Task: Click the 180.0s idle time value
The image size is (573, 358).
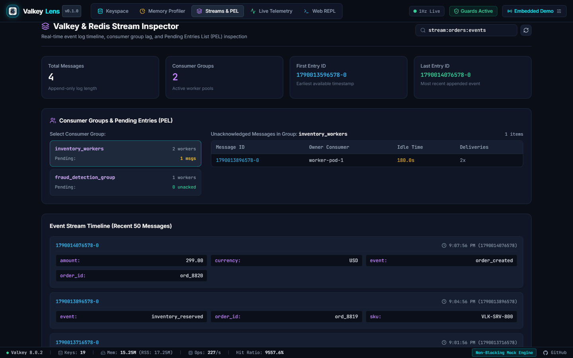Action: click(x=406, y=160)
